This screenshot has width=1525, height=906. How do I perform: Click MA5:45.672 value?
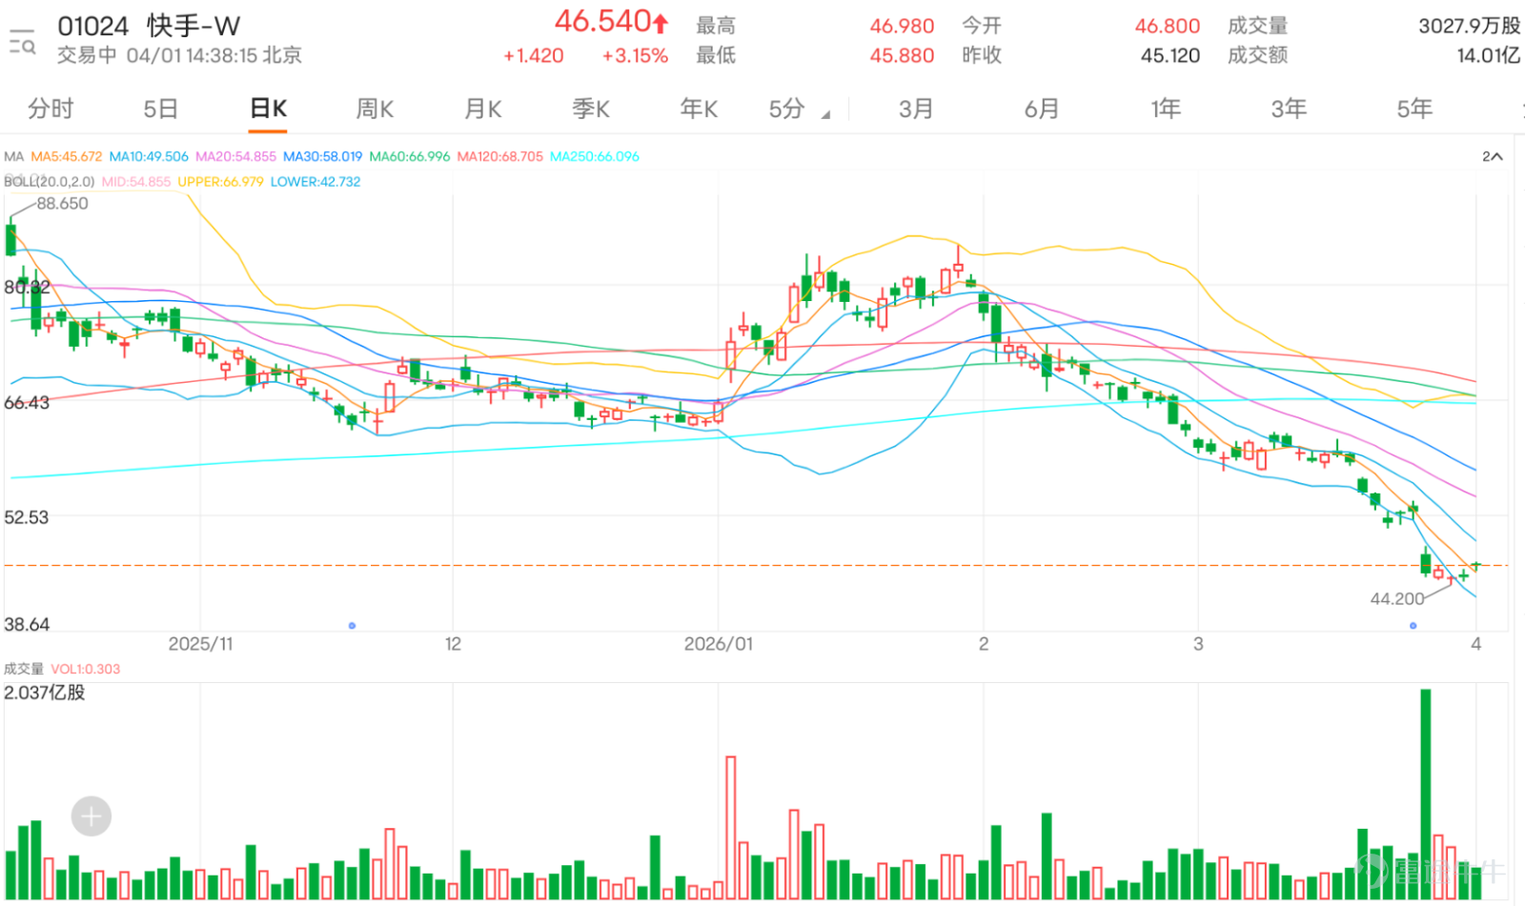tap(67, 156)
